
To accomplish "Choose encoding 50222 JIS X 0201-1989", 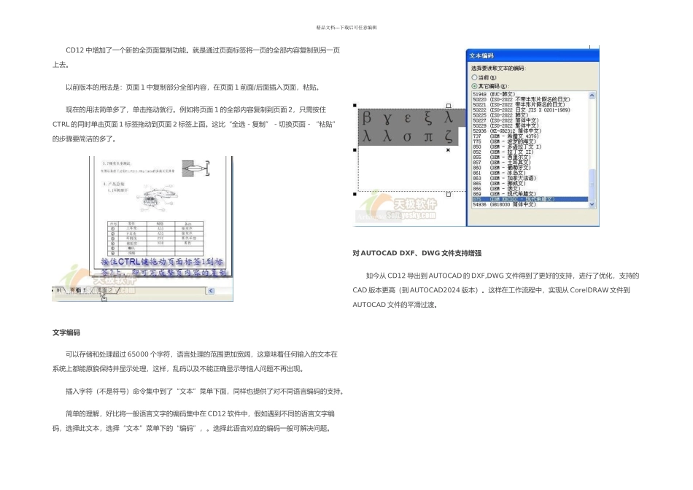I will (x=530, y=110).
